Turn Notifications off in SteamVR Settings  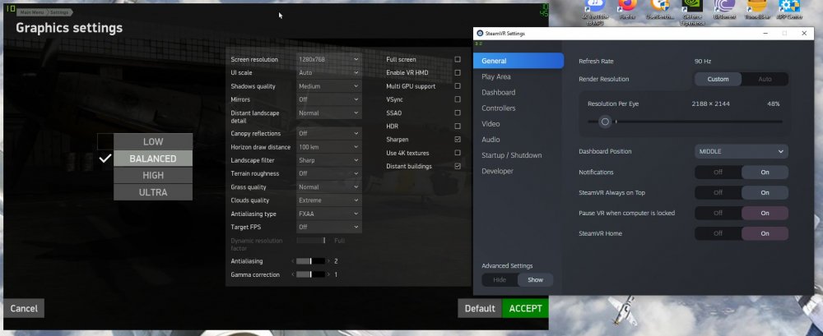pyautogui.click(x=718, y=172)
